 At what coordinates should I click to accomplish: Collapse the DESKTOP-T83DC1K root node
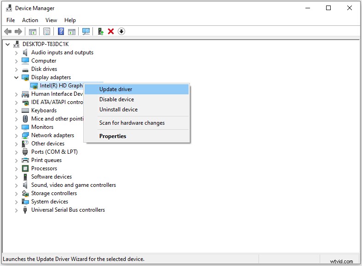(8, 44)
